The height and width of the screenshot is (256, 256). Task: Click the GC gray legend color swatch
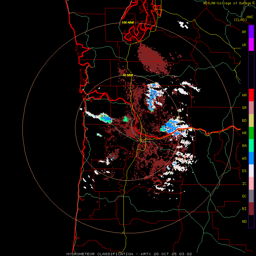(x=251, y=196)
